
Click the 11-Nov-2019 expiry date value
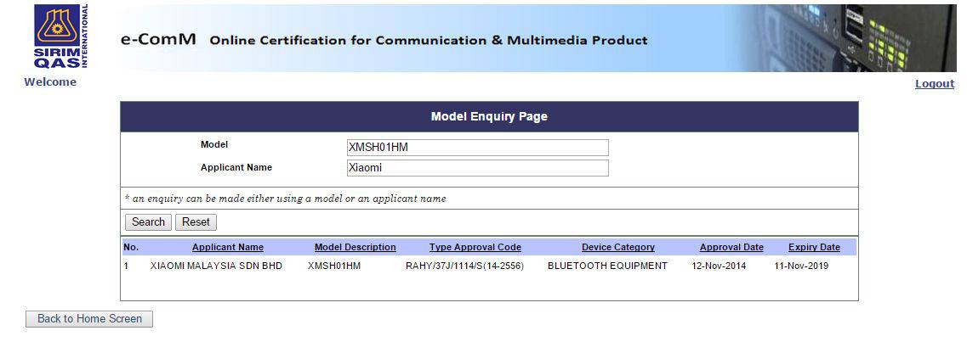(x=800, y=266)
